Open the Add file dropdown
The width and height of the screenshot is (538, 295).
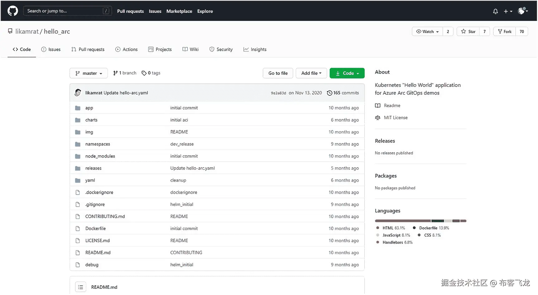click(311, 73)
